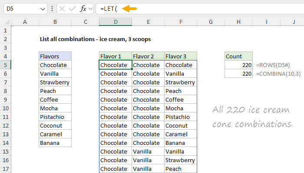Screen dimensions: 304x173
Task: Select column A header
Action: 25,22
